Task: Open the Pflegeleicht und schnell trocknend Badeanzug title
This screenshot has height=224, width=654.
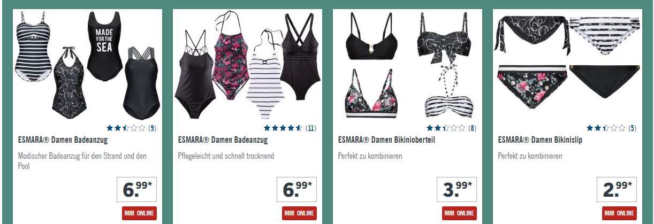Action: 223,140
